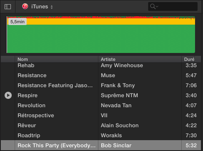
Task: Toggle the sidebar panel icon
Action: pos(8,7)
